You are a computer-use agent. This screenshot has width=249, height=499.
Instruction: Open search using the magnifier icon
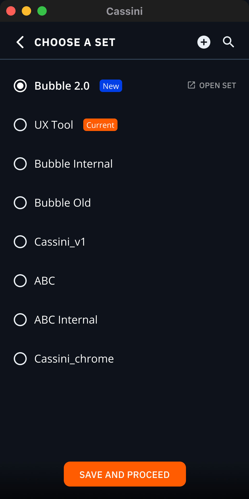tap(228, 42)
